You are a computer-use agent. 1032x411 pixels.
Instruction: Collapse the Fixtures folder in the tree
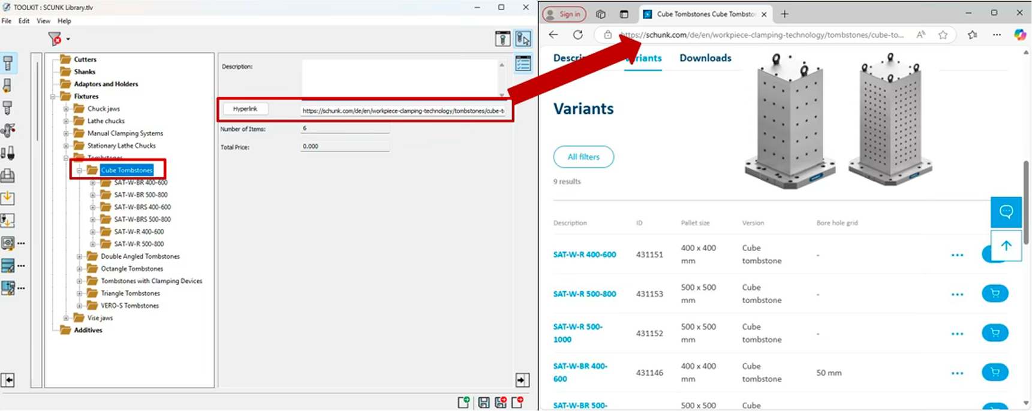(53, 96)
